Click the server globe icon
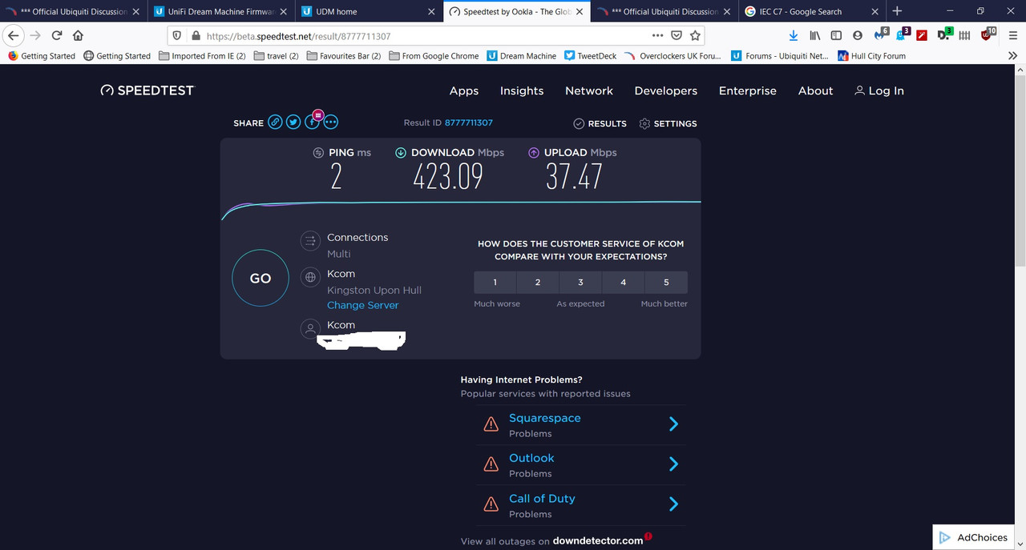Viewport: 1026px width, 550px height. [x=310, y=277]
